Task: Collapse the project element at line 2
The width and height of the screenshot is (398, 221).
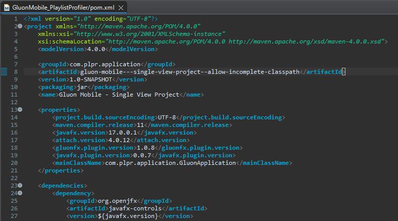Action: tap(20, 26)
